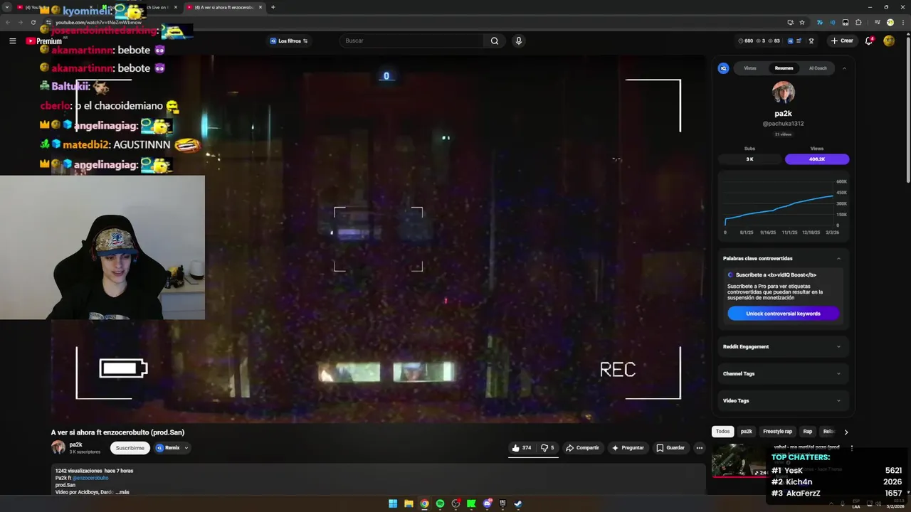
Task: Select the Resumen tab
Action: point(784,68)
